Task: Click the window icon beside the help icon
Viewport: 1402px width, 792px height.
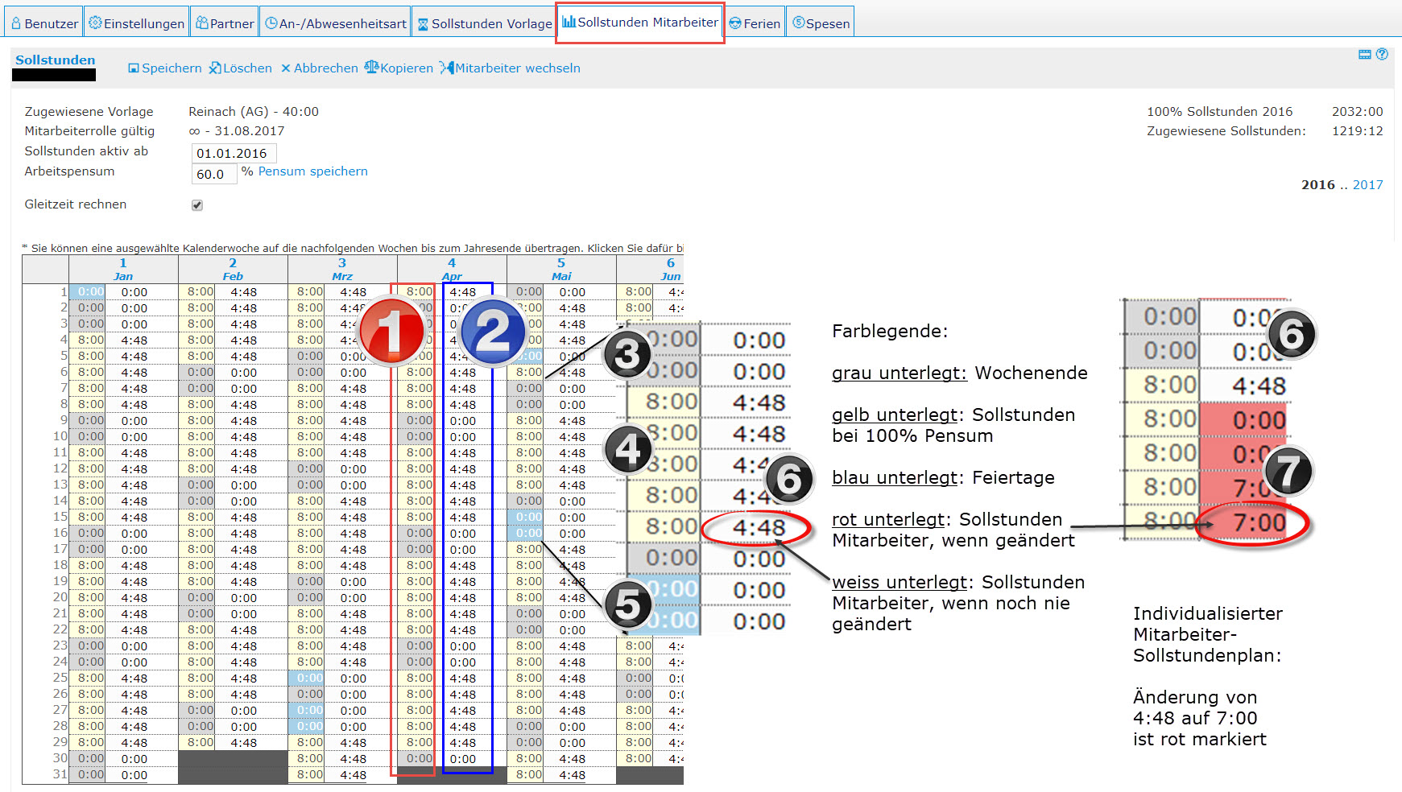Action: coord(1365,55)
